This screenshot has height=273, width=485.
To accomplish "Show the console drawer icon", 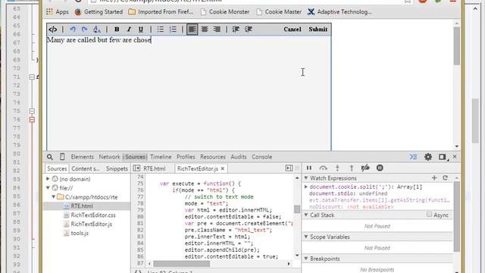I will point(414,157).
